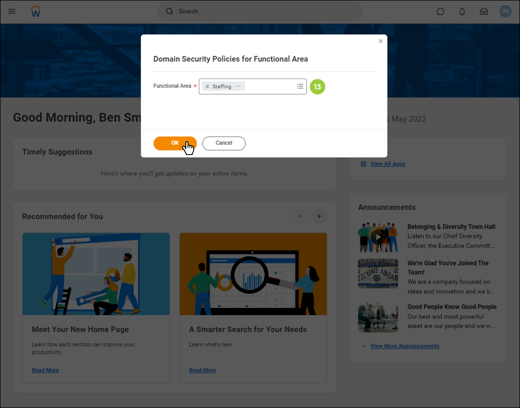Click the View More Announcements chevron
This screenshot has width=520, height=408.
pos(363,346)
